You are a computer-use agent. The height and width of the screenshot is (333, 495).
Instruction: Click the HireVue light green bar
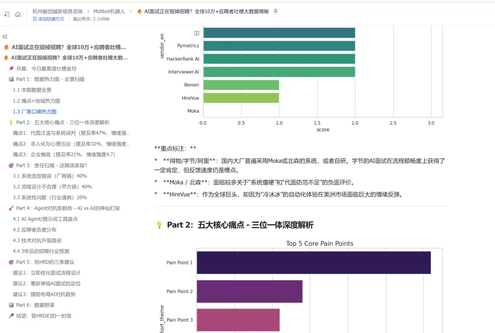(x=241, y=98)
